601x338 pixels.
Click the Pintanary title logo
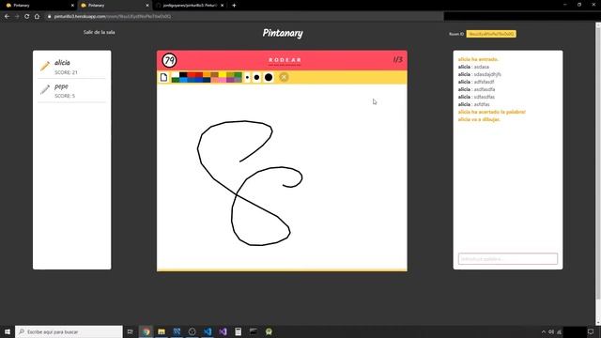coord(283,34)
